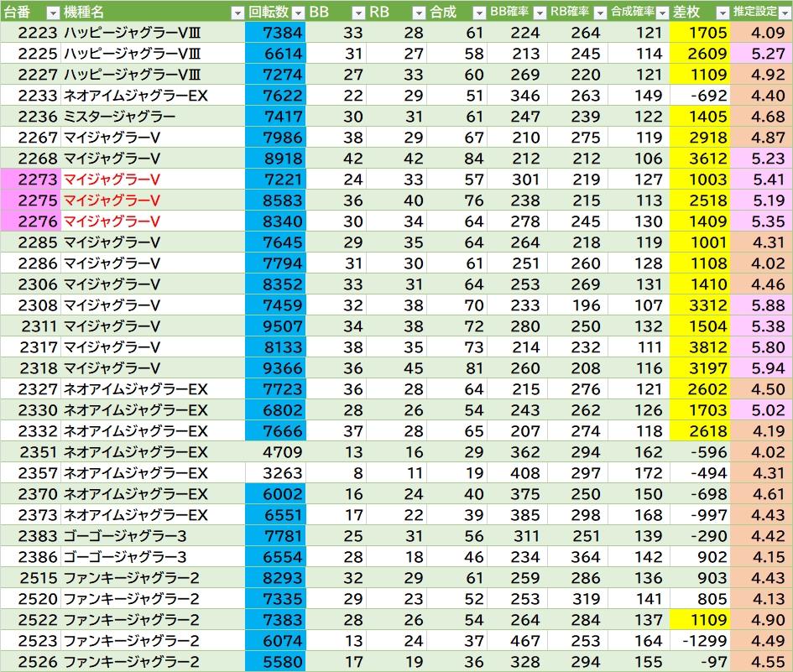Open the 台番 column filter dropdown
The height and width of the screenshot is (672, 793).
tap(53, 13)
